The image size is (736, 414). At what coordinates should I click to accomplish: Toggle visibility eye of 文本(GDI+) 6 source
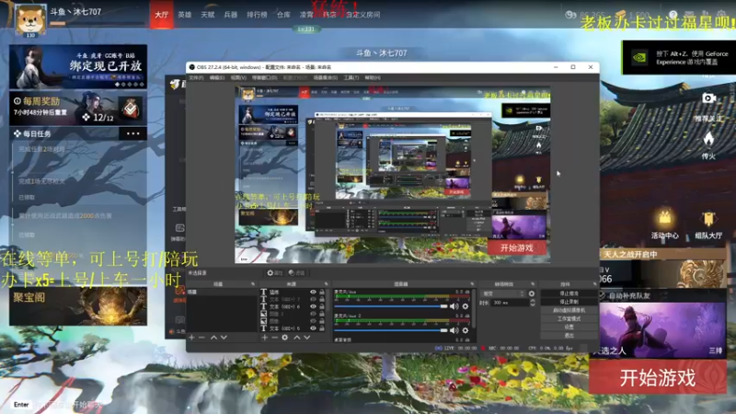click(313, 306)
